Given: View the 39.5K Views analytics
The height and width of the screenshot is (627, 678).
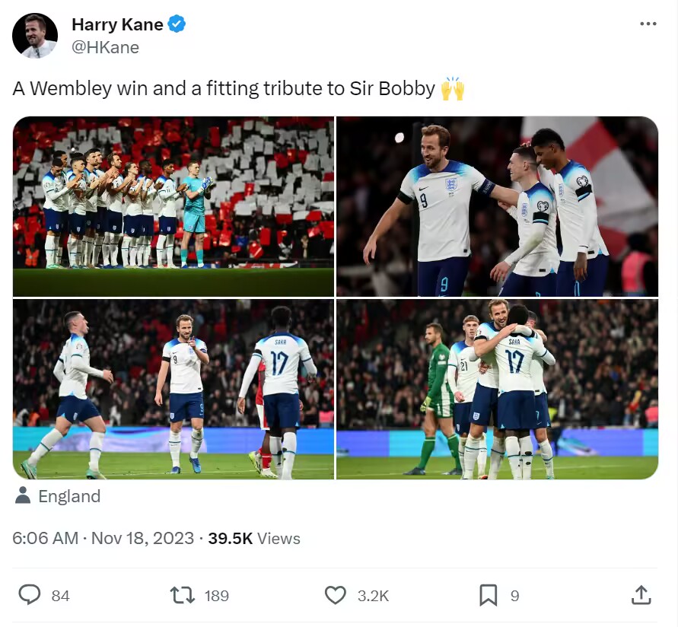Looking at the screenshot, I should pos(254,539).
